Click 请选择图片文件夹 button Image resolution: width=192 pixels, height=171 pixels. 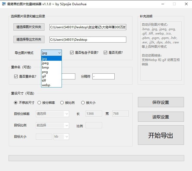point(29,27)
